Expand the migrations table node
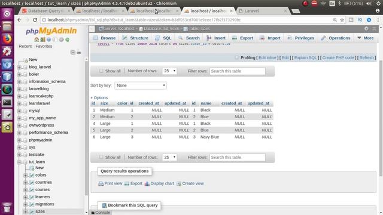Image resolution: width=383 pixels, height=215 pixels. [x=25, y=204]
